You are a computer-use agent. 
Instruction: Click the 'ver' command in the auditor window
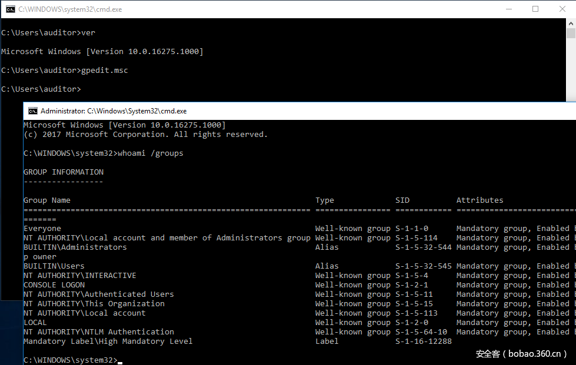pos(88,33)
